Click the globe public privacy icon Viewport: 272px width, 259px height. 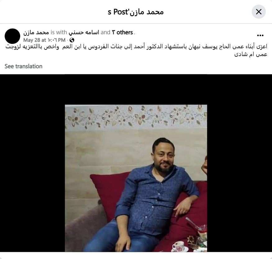72,40
